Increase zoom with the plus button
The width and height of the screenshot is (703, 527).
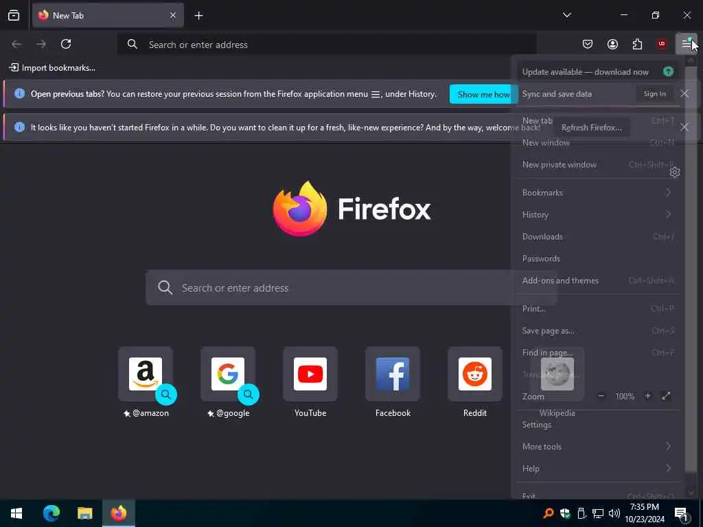(647, 396)
